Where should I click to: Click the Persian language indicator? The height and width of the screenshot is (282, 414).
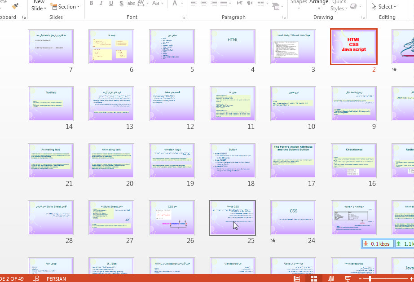56,278
